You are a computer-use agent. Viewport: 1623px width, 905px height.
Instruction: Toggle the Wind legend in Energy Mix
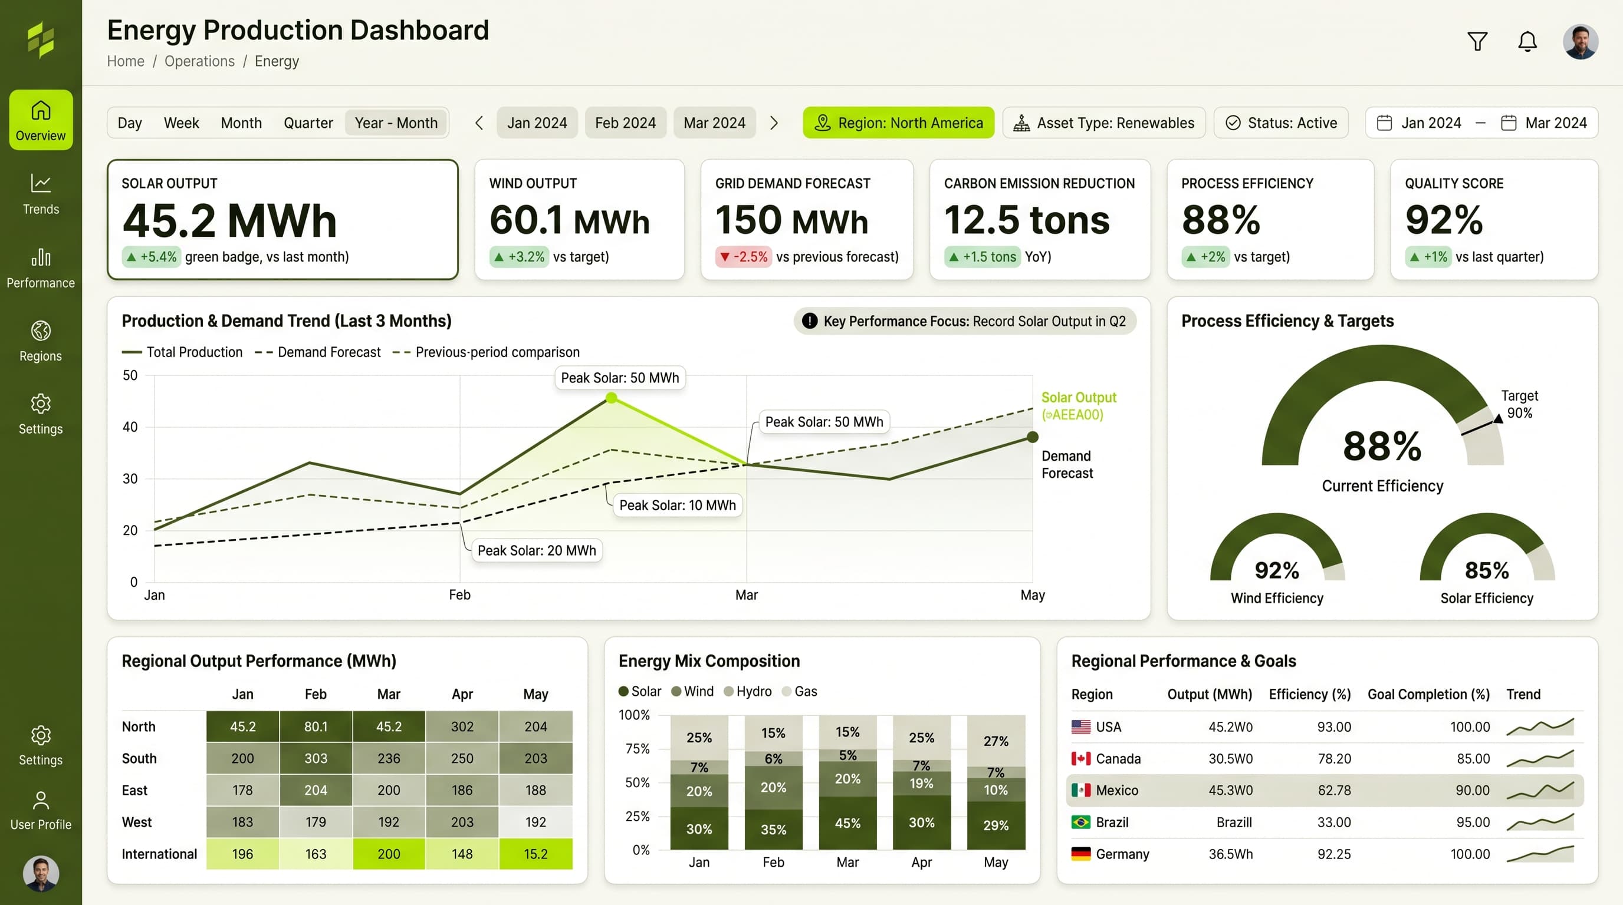point(692,691)
